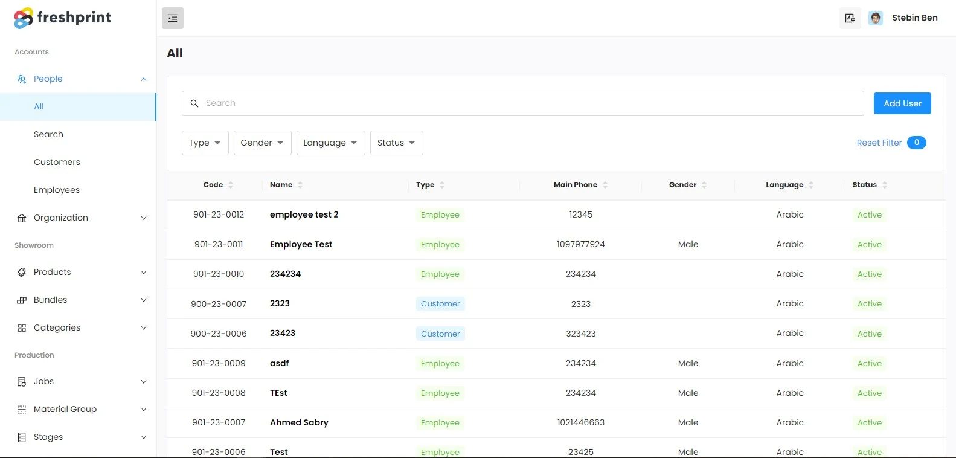Click the name asdf

pyautogui.click(x=280, y=363)
